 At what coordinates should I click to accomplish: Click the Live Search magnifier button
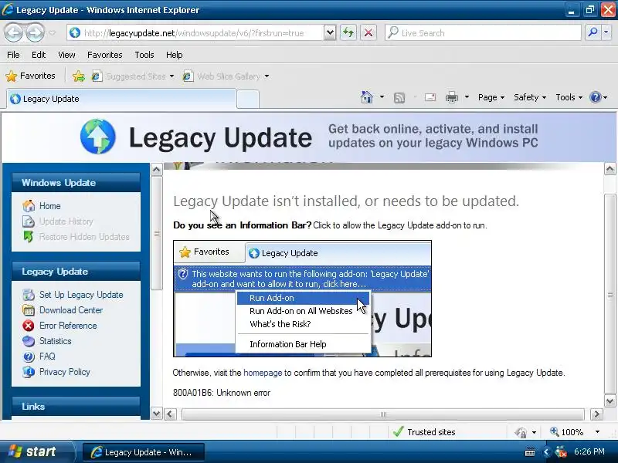(593, 32)
